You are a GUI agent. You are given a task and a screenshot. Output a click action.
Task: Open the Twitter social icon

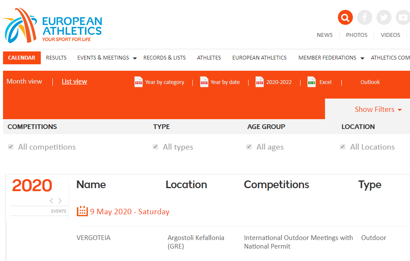click(384, 18)
